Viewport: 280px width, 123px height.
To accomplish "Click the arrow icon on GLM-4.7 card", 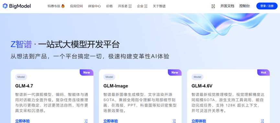I will click(x=86, y=121).
